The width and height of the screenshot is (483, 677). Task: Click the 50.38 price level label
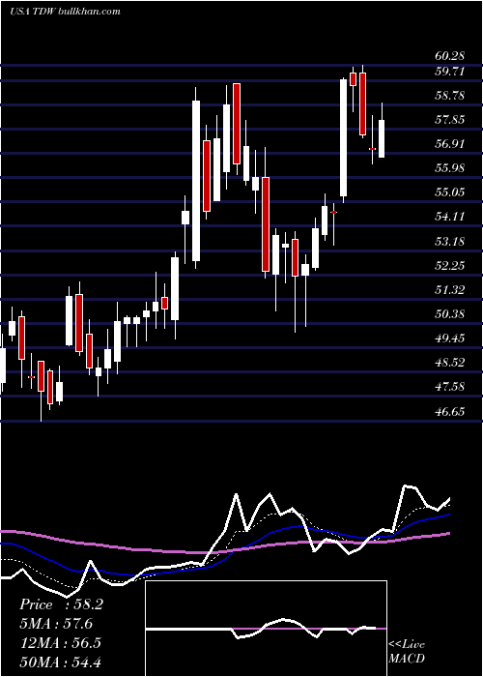tap(449, 313)
